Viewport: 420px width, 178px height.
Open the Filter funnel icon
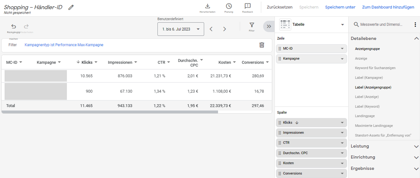click(x=252, y=25)
